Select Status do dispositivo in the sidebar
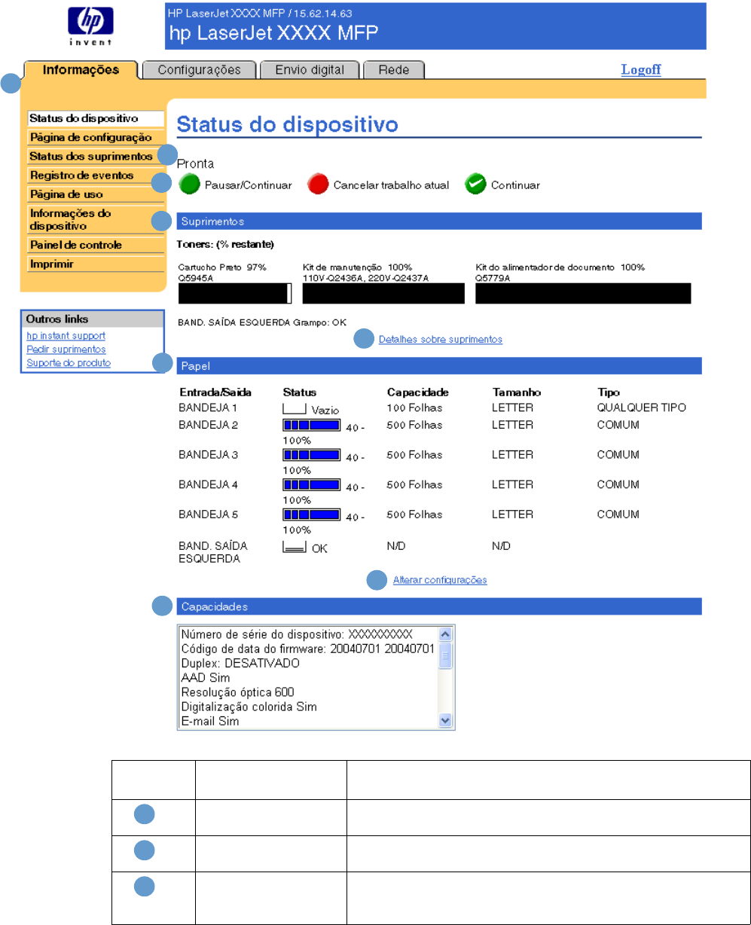 click(x=96, y=118)
